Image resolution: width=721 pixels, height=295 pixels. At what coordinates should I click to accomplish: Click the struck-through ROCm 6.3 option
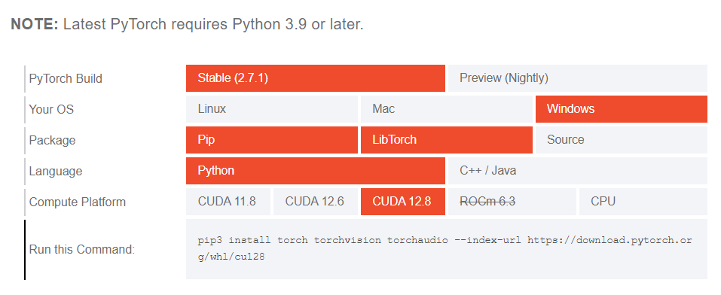(512, 201)
